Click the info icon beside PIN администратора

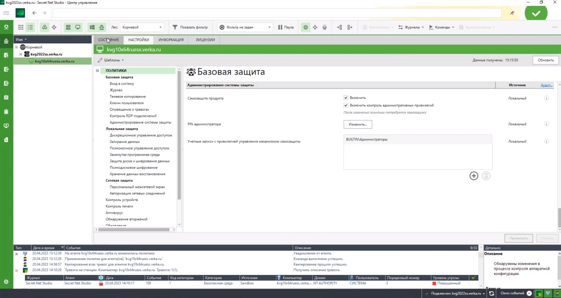547,124
